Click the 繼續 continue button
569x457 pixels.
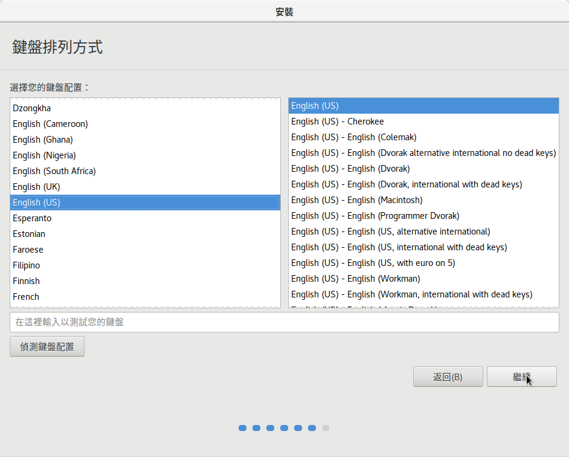pyautogui.click(x=521, y=377)
